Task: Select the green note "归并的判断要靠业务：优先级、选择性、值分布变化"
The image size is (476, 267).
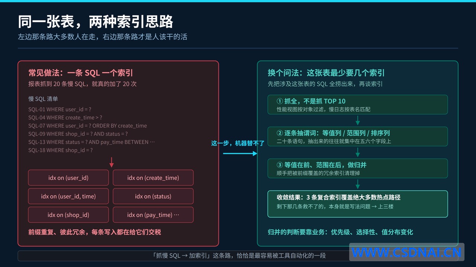Action: tap(340, 232)
